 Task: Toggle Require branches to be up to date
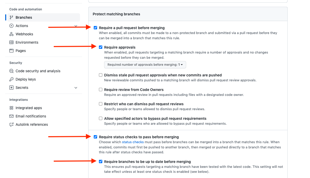tap(101, 162)
